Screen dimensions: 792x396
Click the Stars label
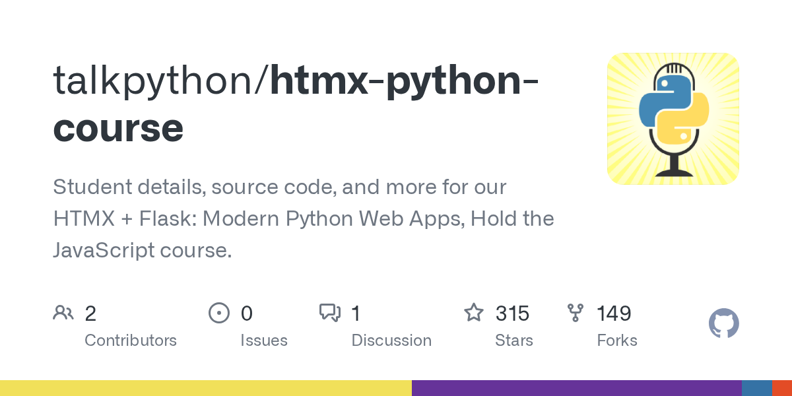tap(514, 341)
